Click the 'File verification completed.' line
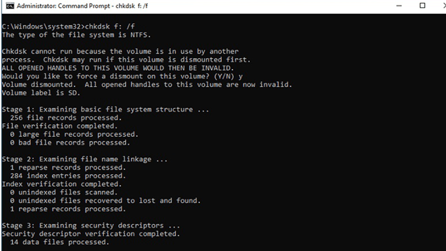 [x=59, y=126]
